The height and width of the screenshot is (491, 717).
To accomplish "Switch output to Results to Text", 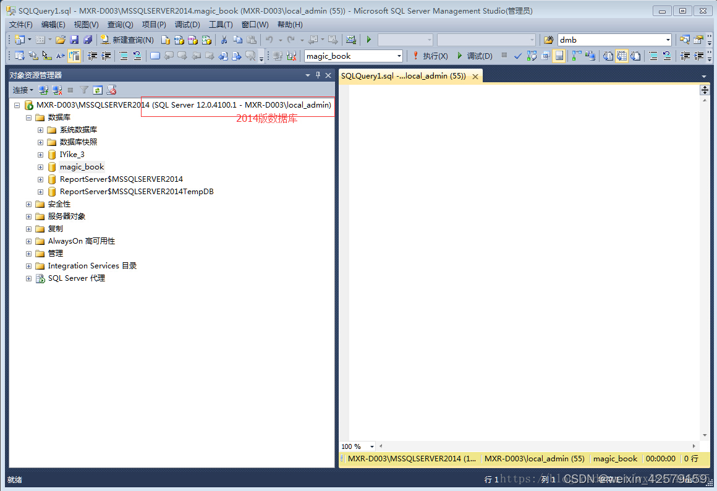I will tap(608, 56).
